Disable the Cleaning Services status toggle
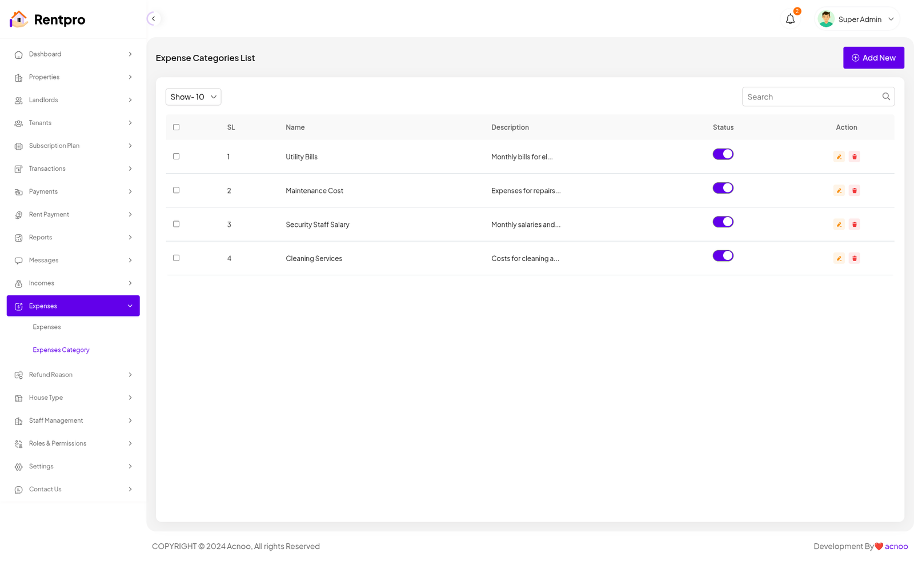Screen dimensions: 914x561 [x=723, y=256]
